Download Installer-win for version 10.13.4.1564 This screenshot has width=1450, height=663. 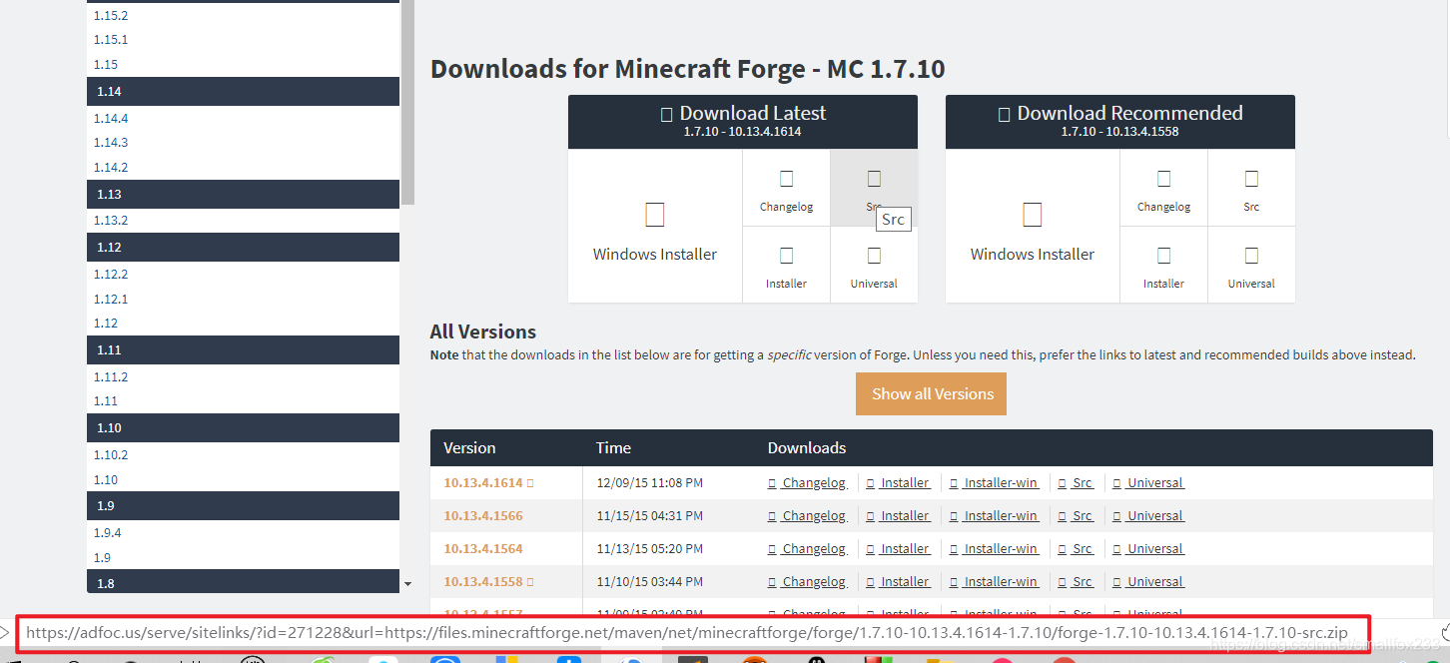[x=994, y=549]
